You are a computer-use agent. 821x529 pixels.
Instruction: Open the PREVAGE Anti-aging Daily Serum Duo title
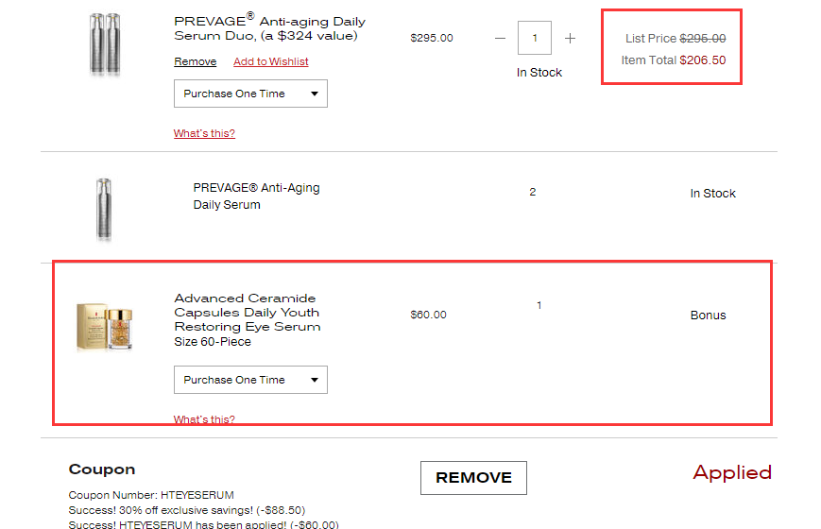coord(269,28)
